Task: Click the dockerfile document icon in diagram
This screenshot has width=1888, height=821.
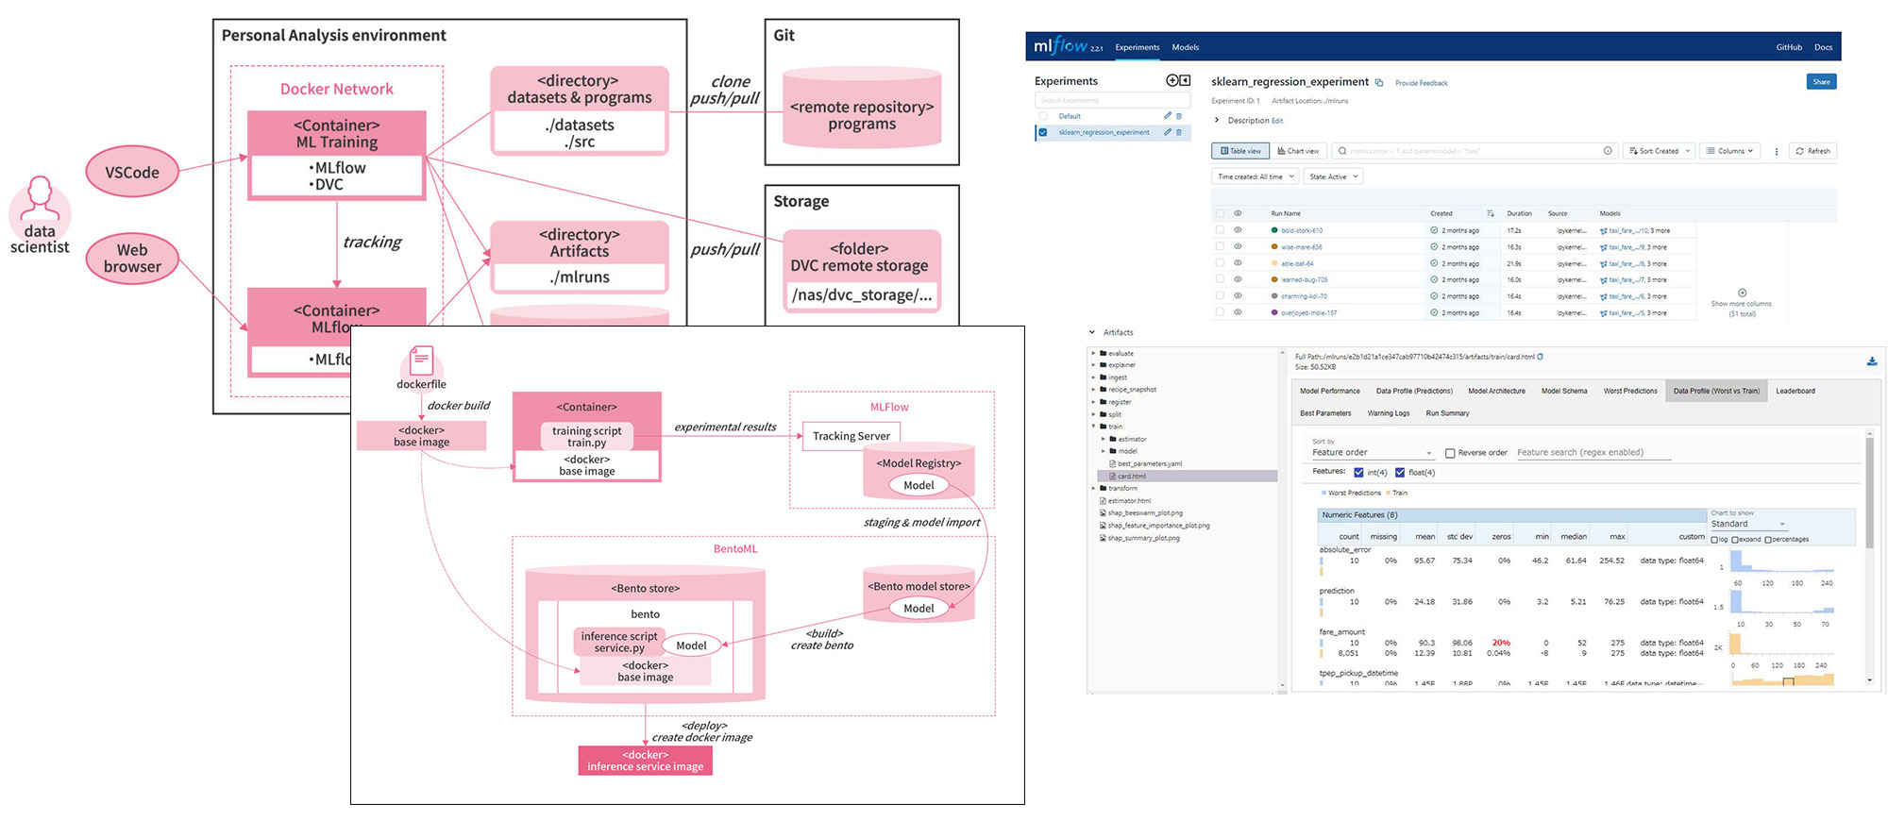Action: (x=421, y=360)
